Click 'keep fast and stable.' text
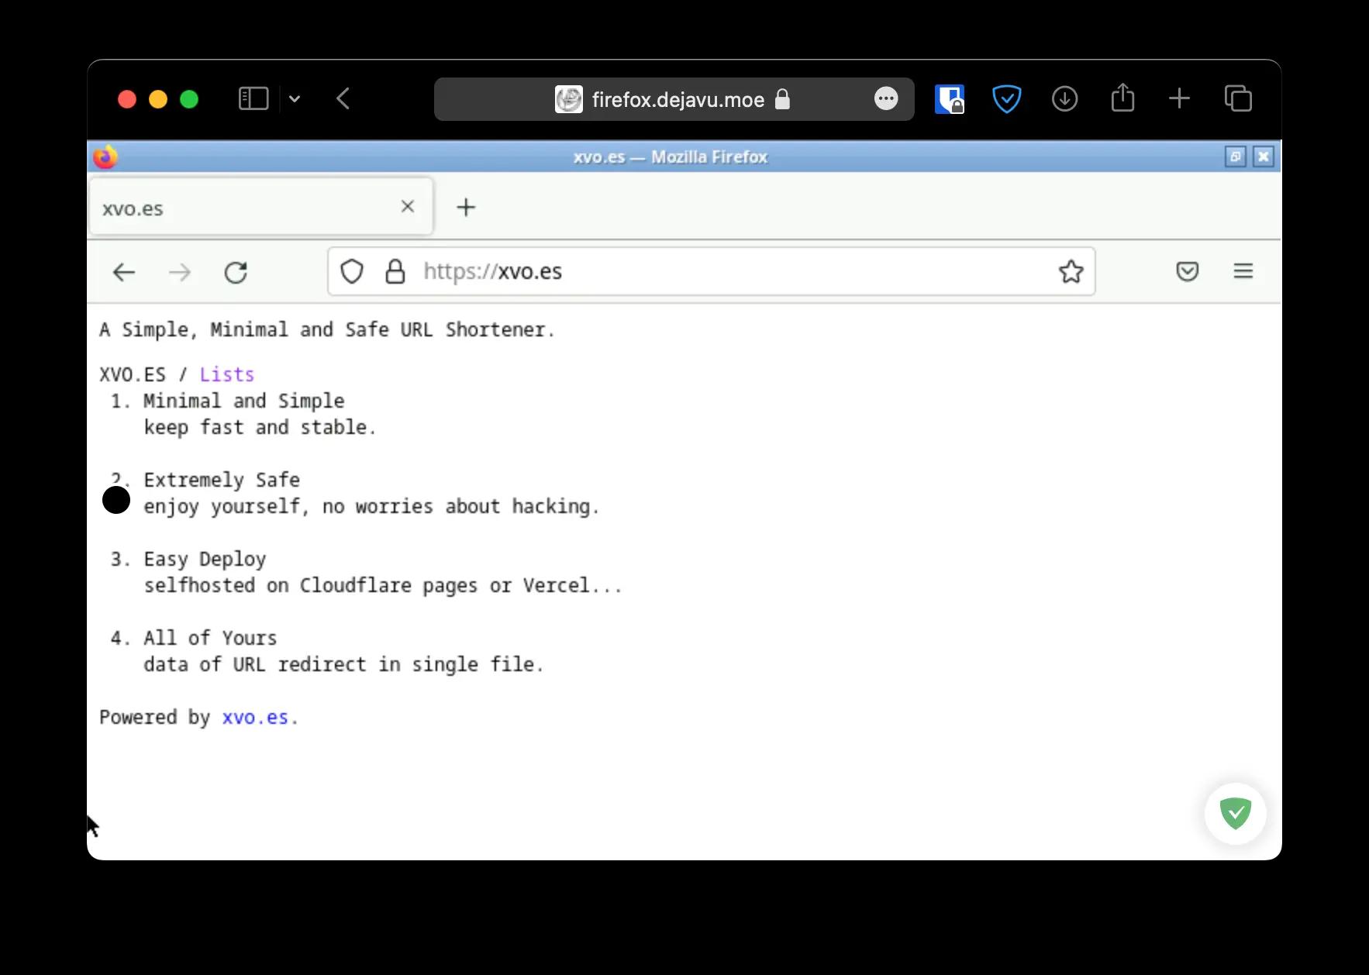The height and width of the screenshot is (975, 1369). coord(260,427)
